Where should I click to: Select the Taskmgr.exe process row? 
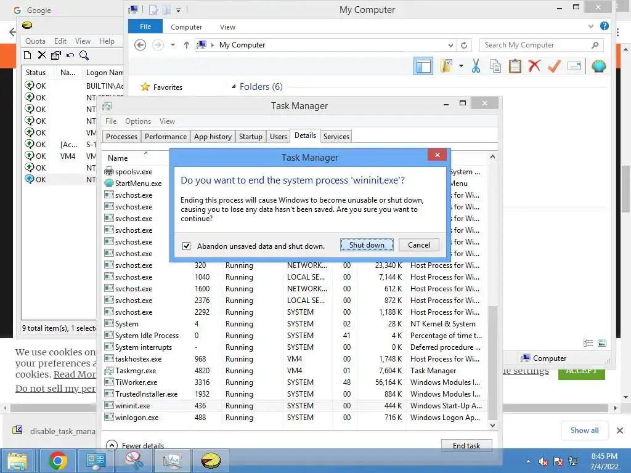click(x=295, y=370)
